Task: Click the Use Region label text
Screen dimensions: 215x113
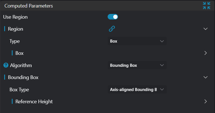Action: tap(15, 17)
